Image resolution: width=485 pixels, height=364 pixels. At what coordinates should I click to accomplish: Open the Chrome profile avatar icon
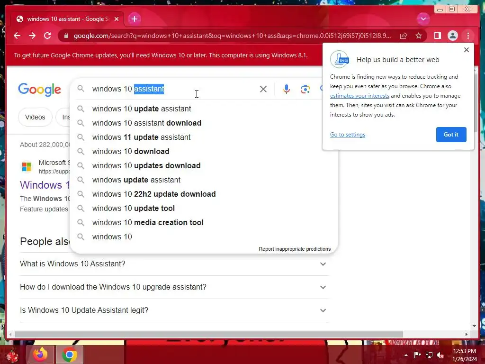pyautogui.click(x=452, y=36)
